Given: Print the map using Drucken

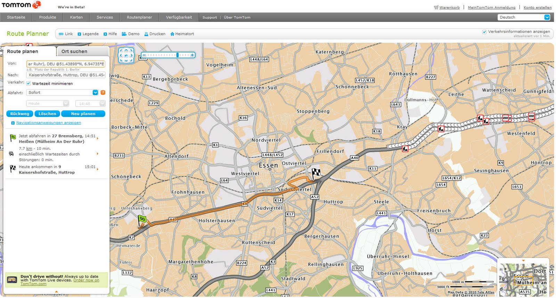Looking at the screenshot, I should (155, 34).
